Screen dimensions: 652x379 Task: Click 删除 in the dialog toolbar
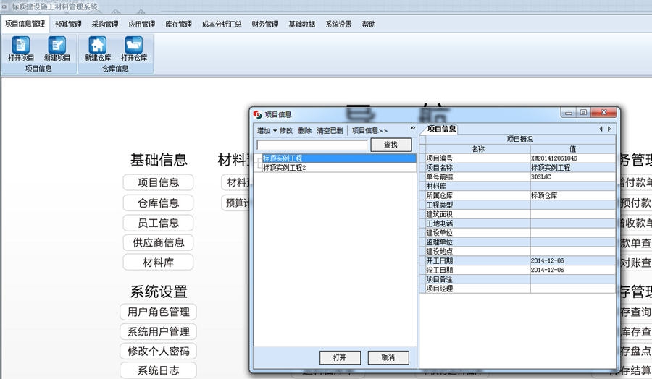(305, 130)
